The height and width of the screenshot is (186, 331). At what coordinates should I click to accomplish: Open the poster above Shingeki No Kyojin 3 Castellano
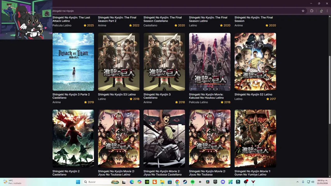[164, 62]
